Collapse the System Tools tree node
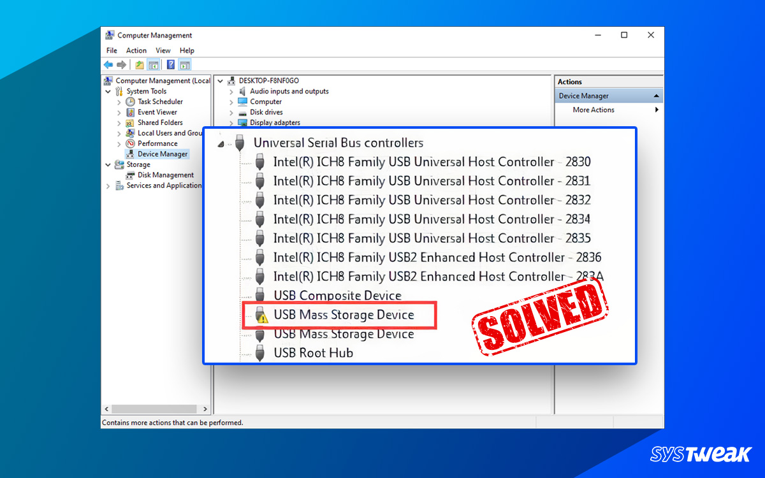This screenshot has height=478, width=765. pos(108,91)
